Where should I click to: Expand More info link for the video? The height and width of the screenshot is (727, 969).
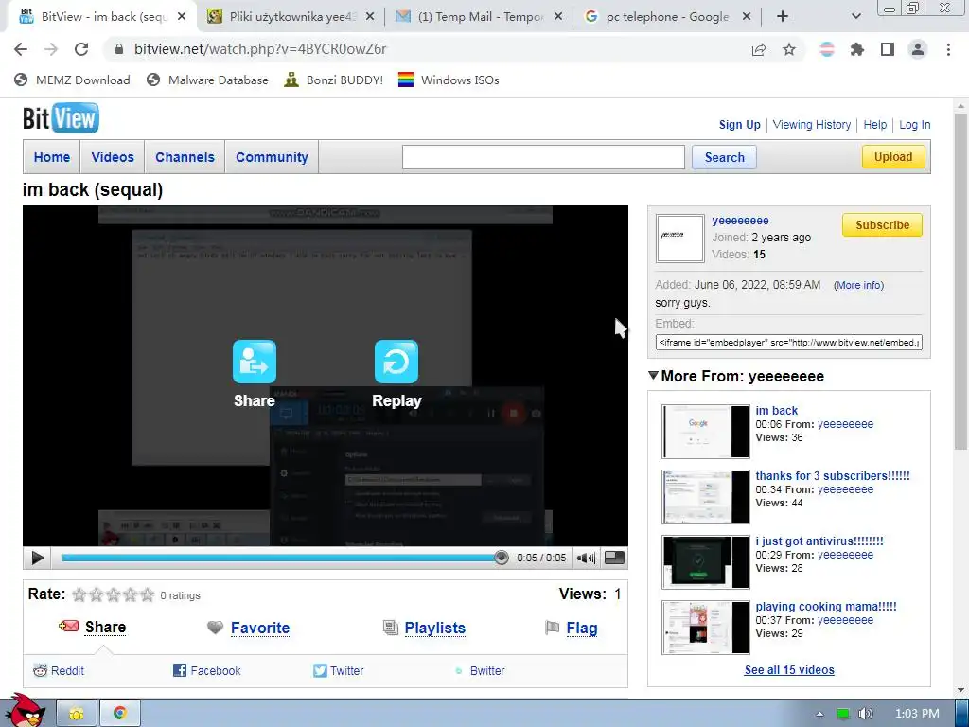(858, 285)
